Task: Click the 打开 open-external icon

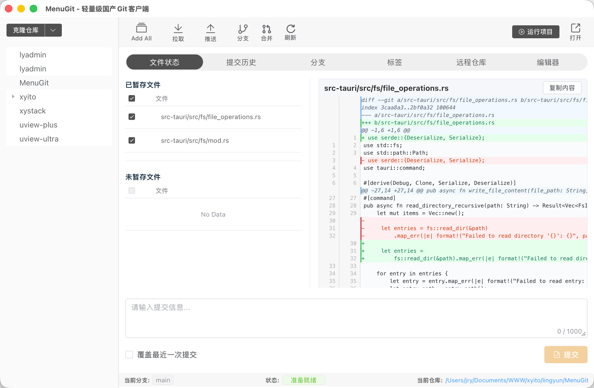Action: (575, 28)
